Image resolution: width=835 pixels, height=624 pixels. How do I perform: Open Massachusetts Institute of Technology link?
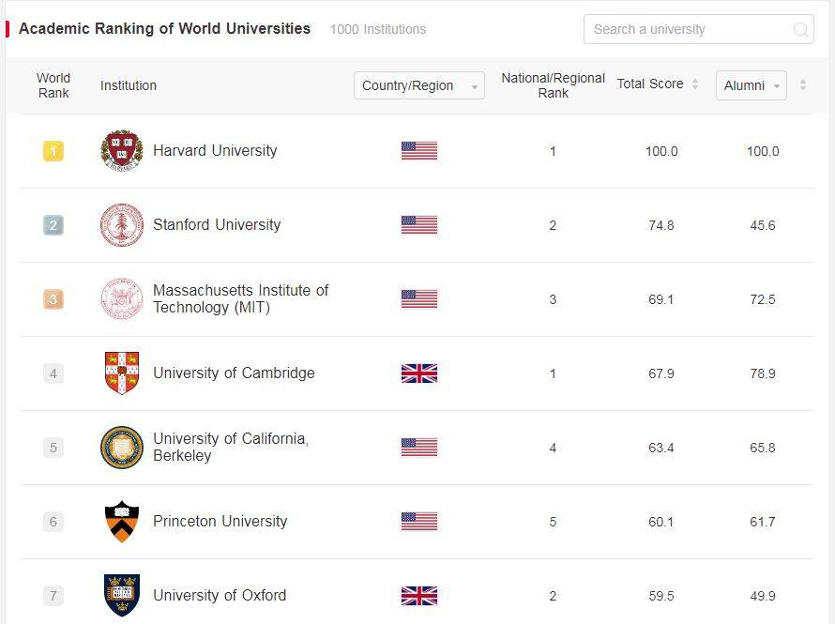(240, 298)
